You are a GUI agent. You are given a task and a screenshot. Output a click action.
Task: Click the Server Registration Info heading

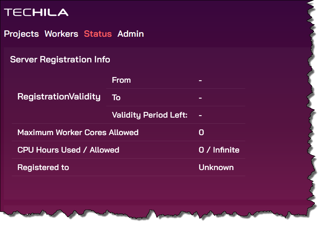click(x=60, y=60)
